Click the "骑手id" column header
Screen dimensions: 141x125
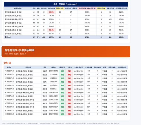click(53, 67)
